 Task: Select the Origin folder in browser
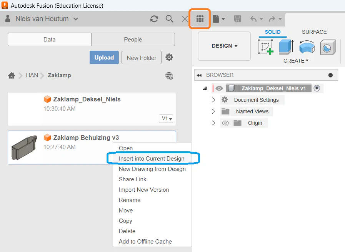(x=255, y=123)
